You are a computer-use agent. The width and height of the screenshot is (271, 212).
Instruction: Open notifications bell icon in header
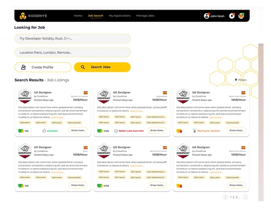[232, 16]
